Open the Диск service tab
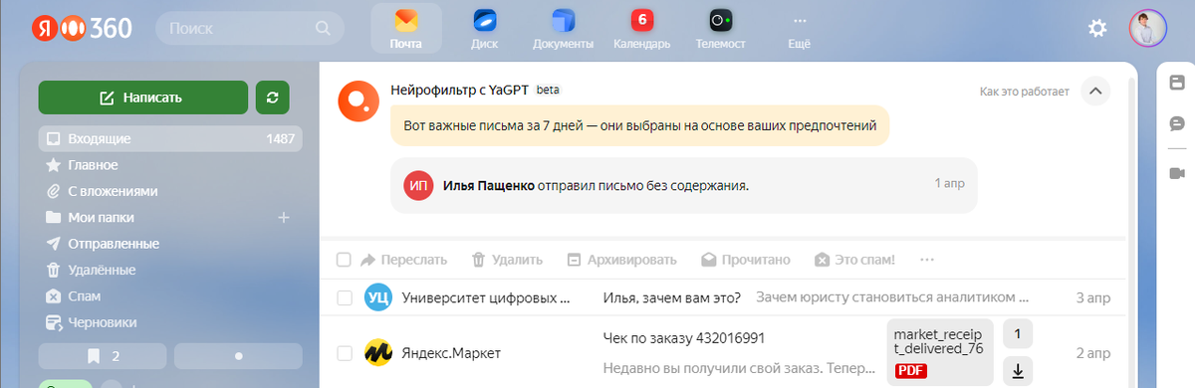Viewport: 1195px width, 388px height. point(485,30)
